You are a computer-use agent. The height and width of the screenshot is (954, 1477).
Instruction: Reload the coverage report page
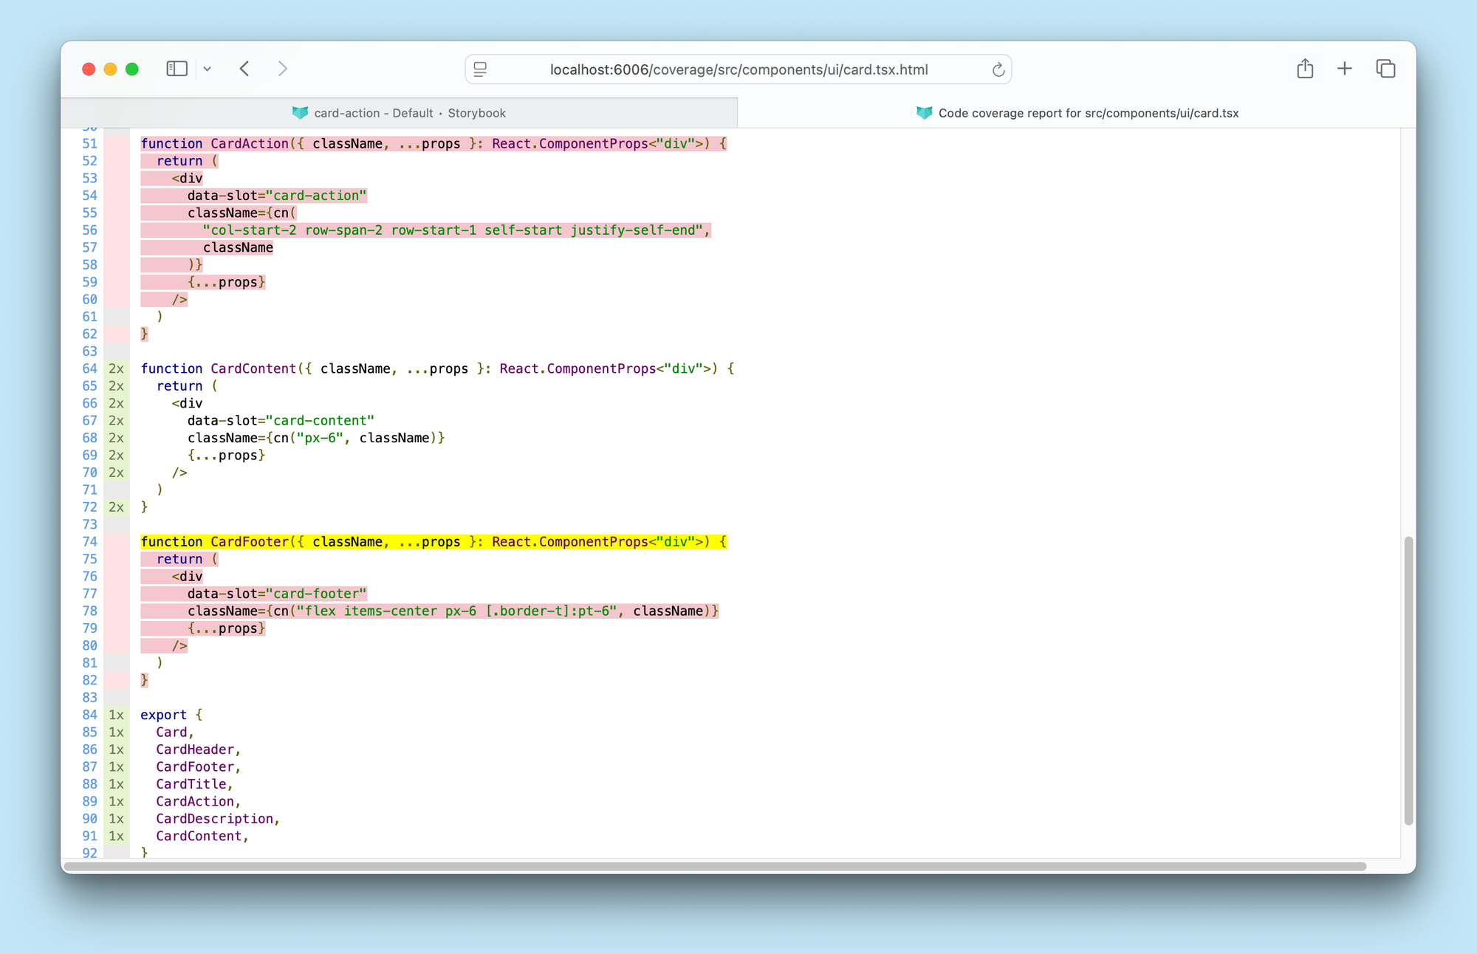[998, 69]
